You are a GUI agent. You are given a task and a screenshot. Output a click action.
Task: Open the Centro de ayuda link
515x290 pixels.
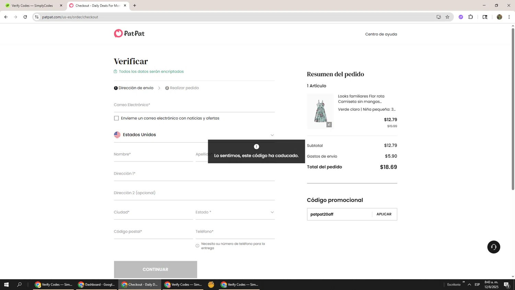381,34
